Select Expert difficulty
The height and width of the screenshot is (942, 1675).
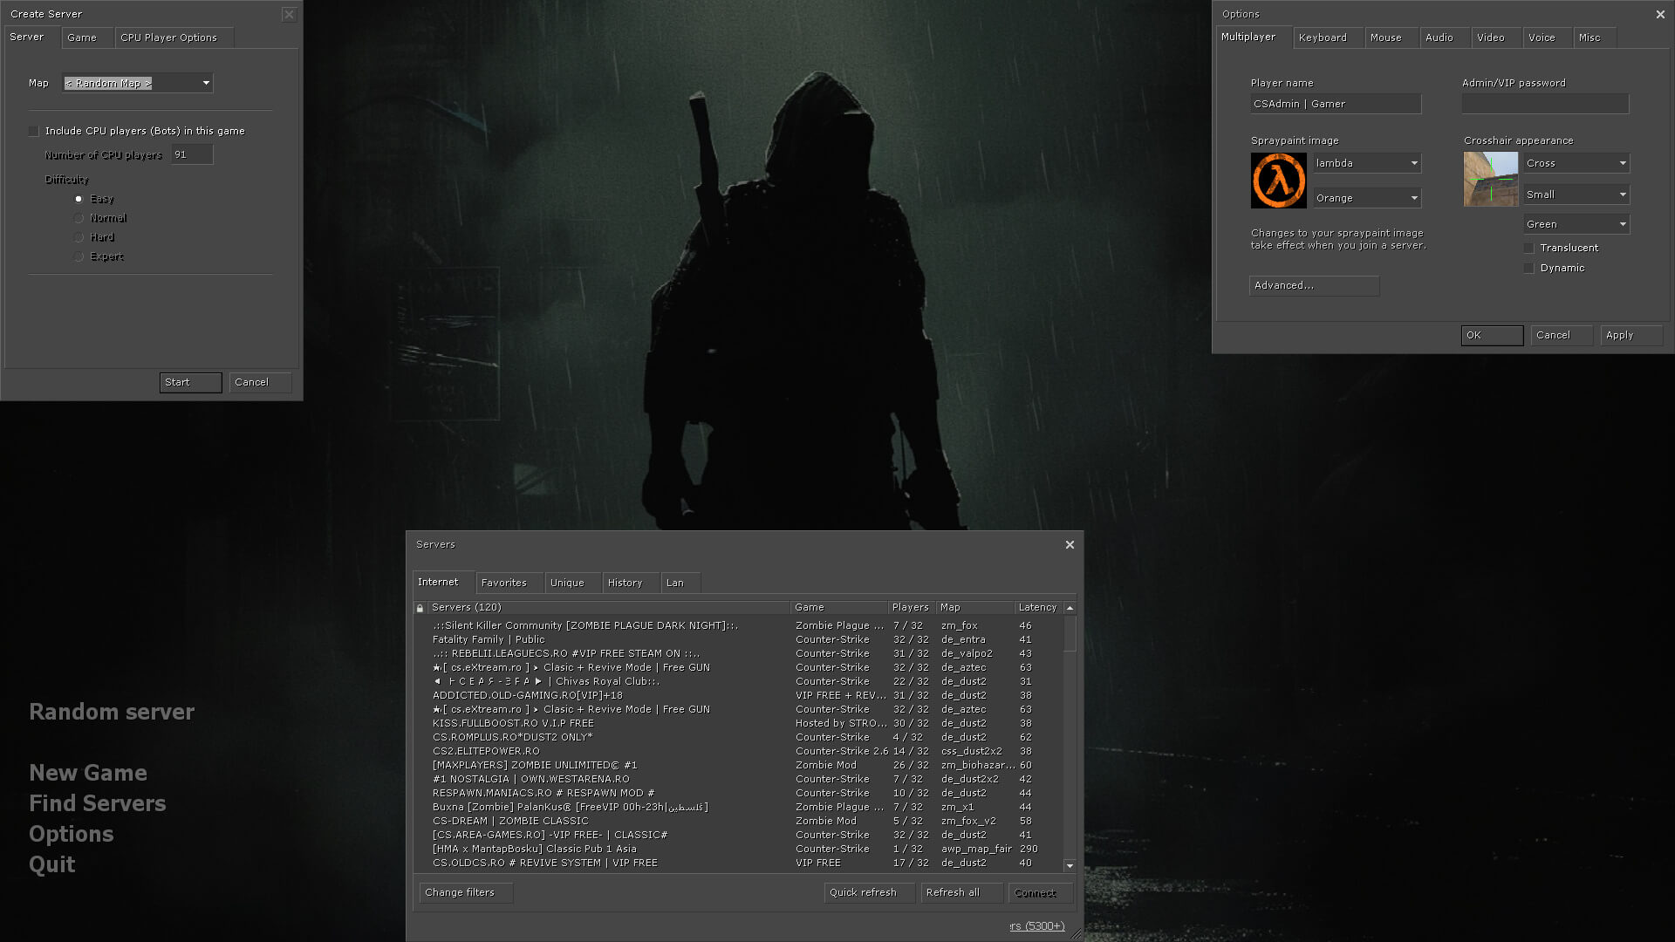point(79,256)
